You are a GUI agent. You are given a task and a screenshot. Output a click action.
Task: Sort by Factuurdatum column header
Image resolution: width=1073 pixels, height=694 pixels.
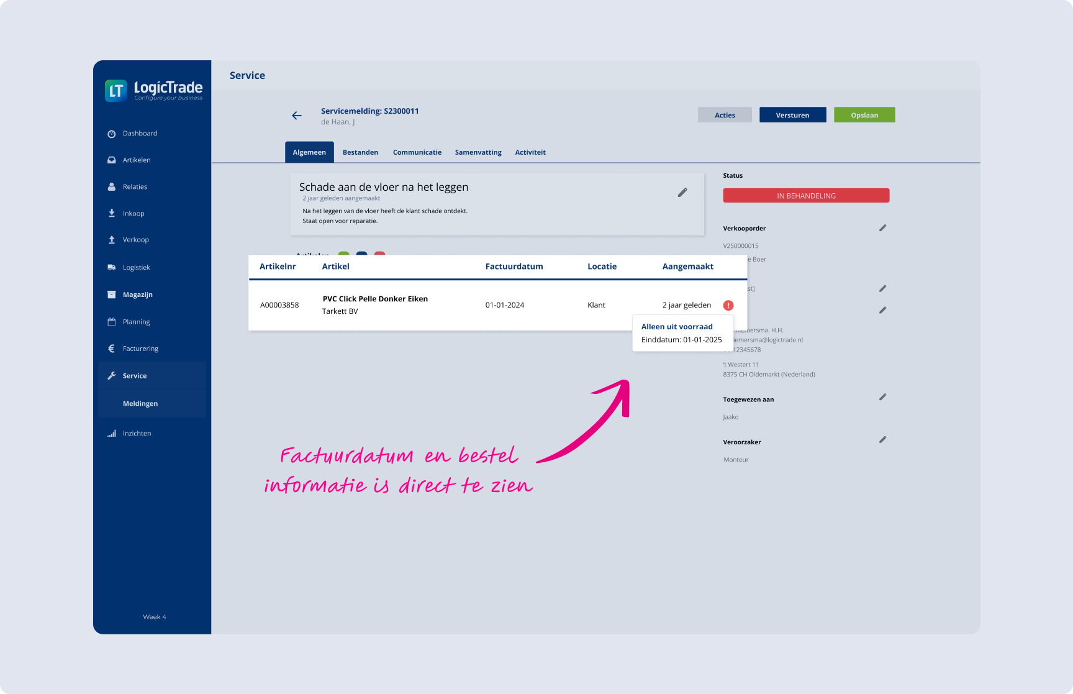514,267
